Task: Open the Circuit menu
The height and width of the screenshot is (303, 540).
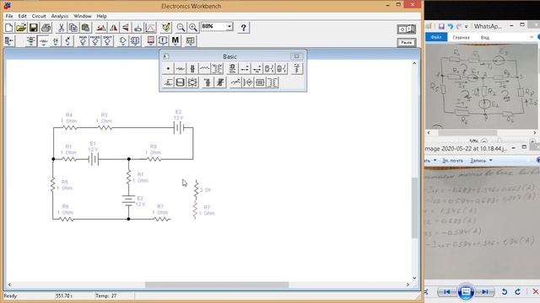Action: [39, 16]
